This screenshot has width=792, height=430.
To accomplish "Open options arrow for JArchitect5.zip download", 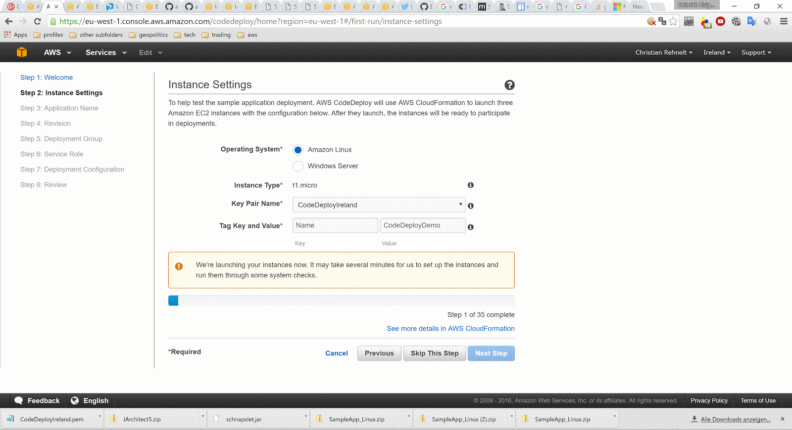I will point(202,417).
